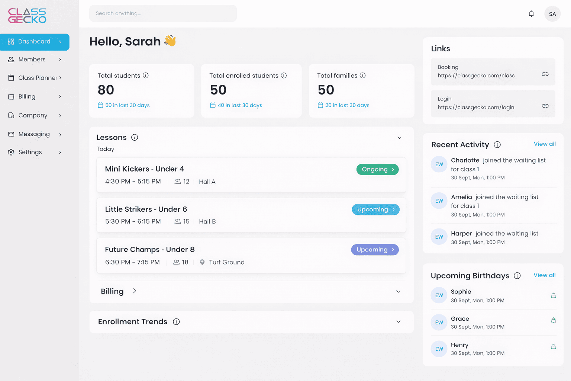
Task: Click the birthday gift icon next to Sophie
Action: click(554, 295)
